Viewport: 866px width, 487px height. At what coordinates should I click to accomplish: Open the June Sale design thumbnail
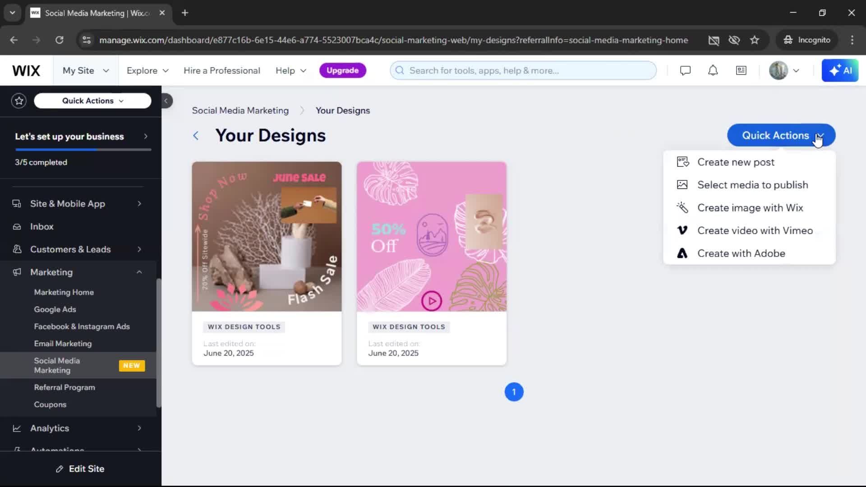(x=267, y=237)
